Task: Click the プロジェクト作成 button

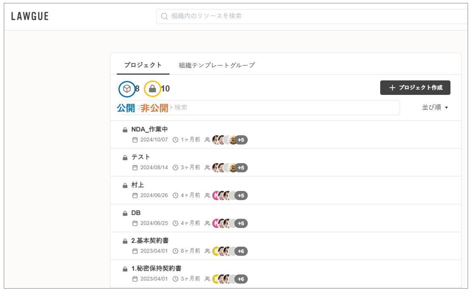Action: pyautogui.click(x=415, y=88)
